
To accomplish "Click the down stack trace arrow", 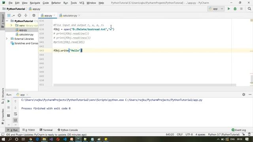I will pos(15,108).
